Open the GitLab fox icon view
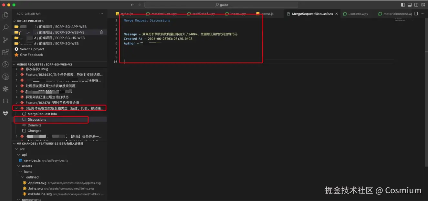Screen dimensions: 428x201 (5, 113)
